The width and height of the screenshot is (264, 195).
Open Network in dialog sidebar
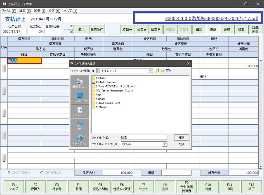80,140
